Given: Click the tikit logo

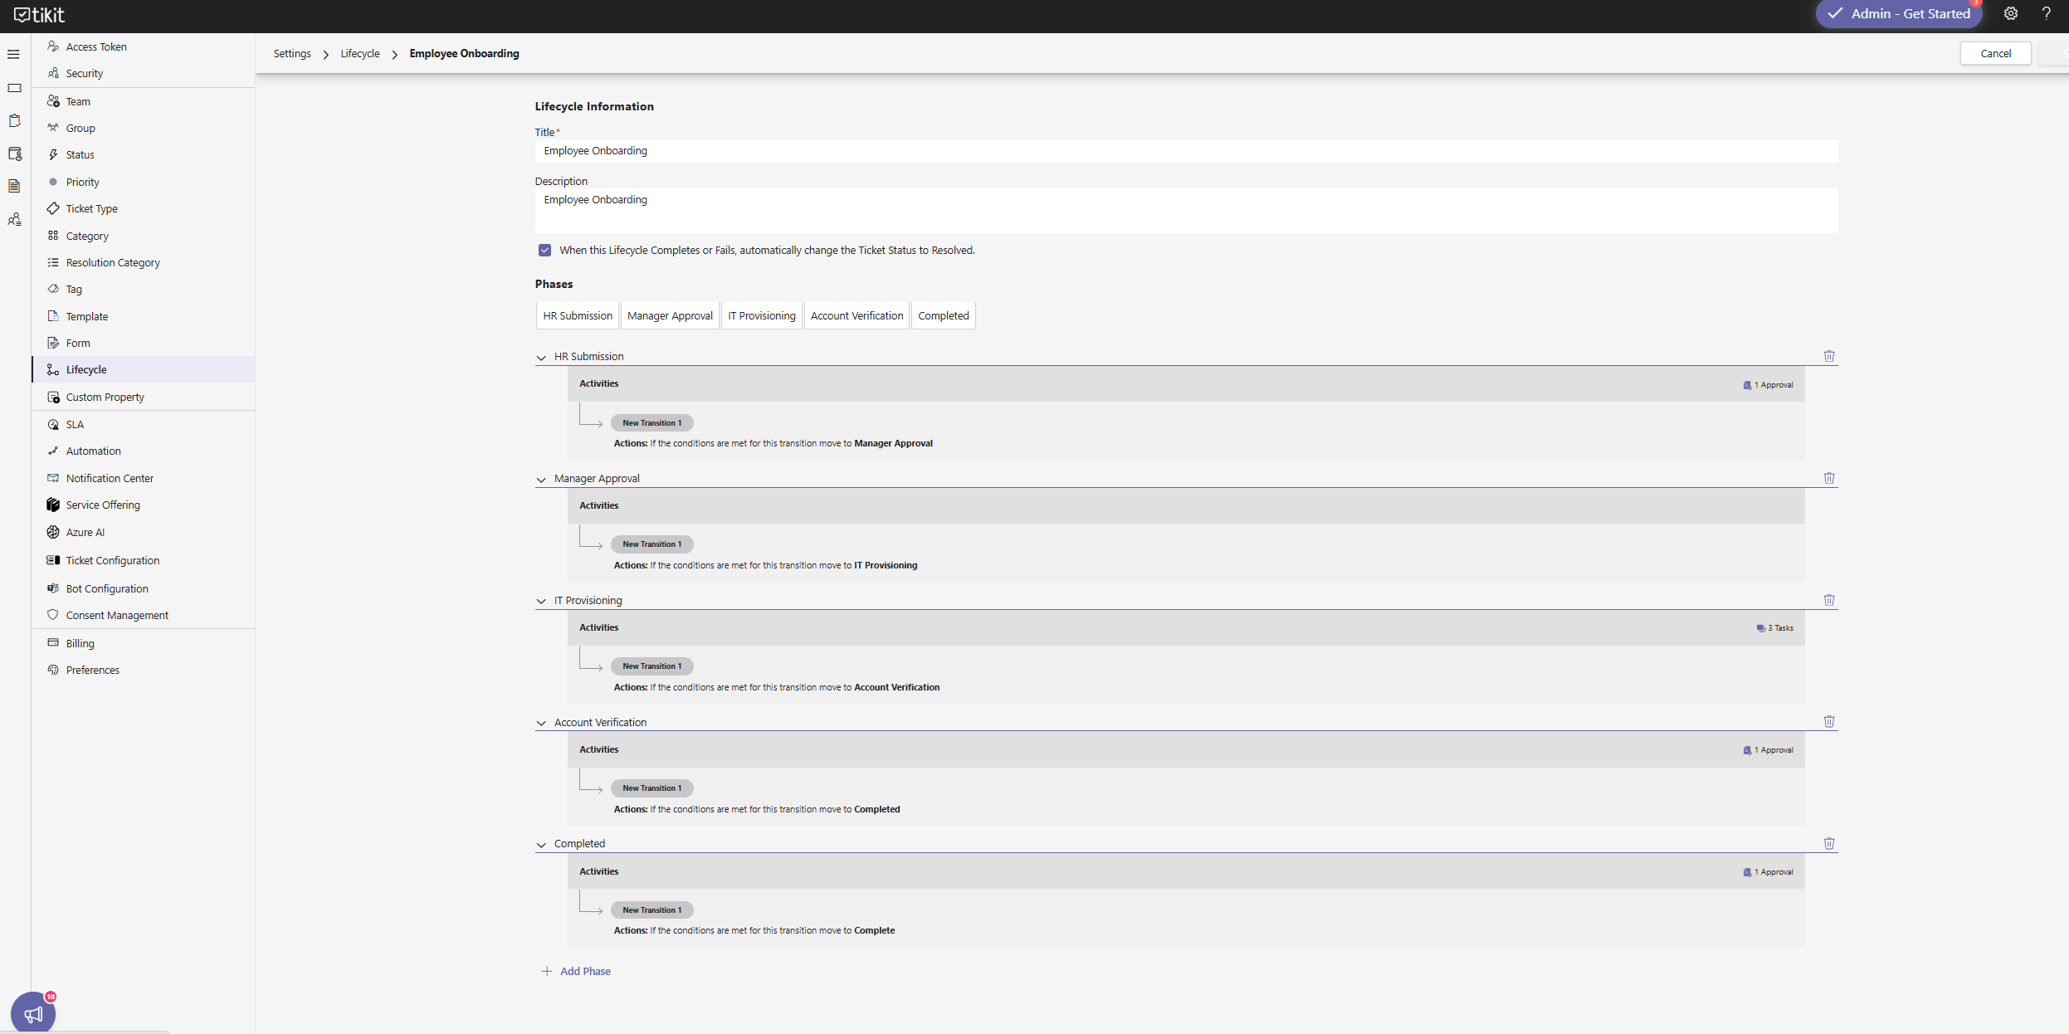Looking at the screenshot, I should coord(39,14).
